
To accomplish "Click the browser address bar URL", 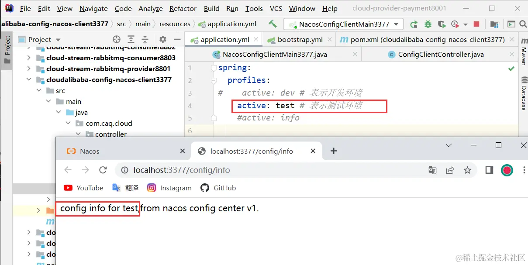I will [182, 170].
